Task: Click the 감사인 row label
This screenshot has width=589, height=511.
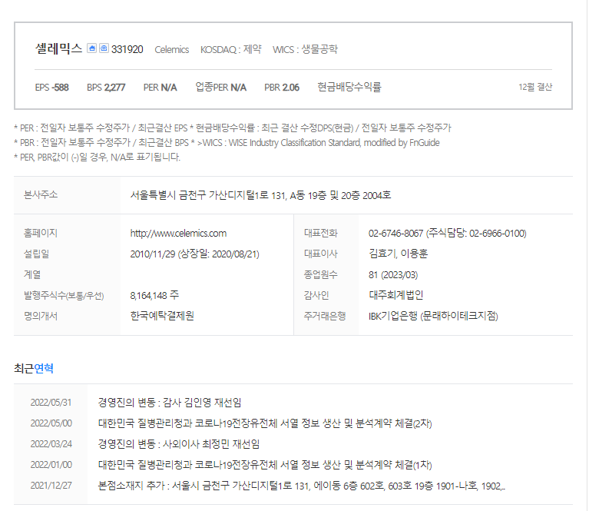Action: click(x=316, y=296)
